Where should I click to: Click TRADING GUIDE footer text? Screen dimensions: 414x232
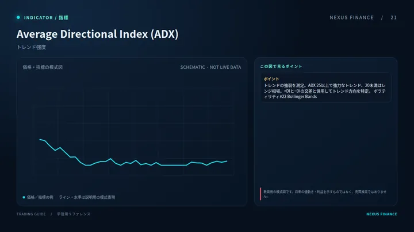31,214
